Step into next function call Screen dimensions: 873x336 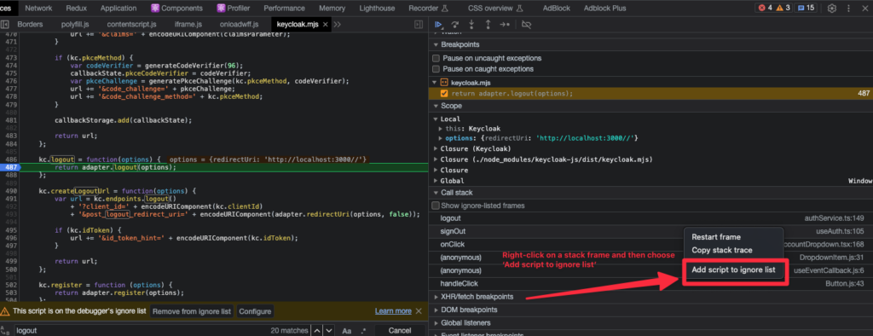(471, 25)
